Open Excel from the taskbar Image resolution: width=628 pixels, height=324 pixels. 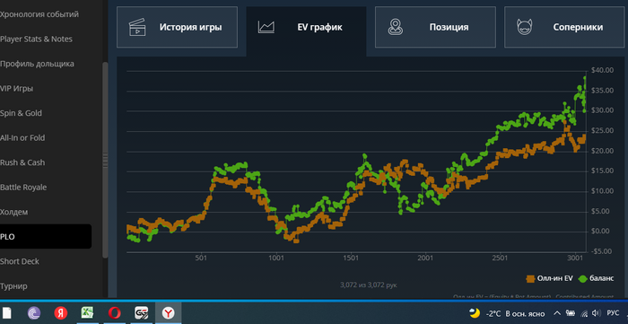87,313
